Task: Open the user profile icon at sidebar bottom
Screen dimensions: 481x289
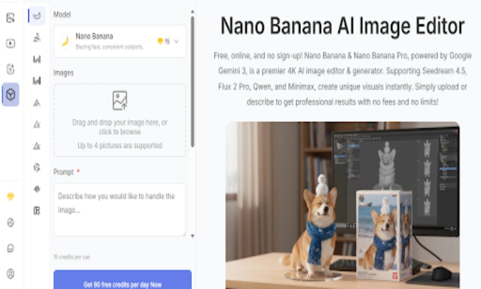Action: 11,274
